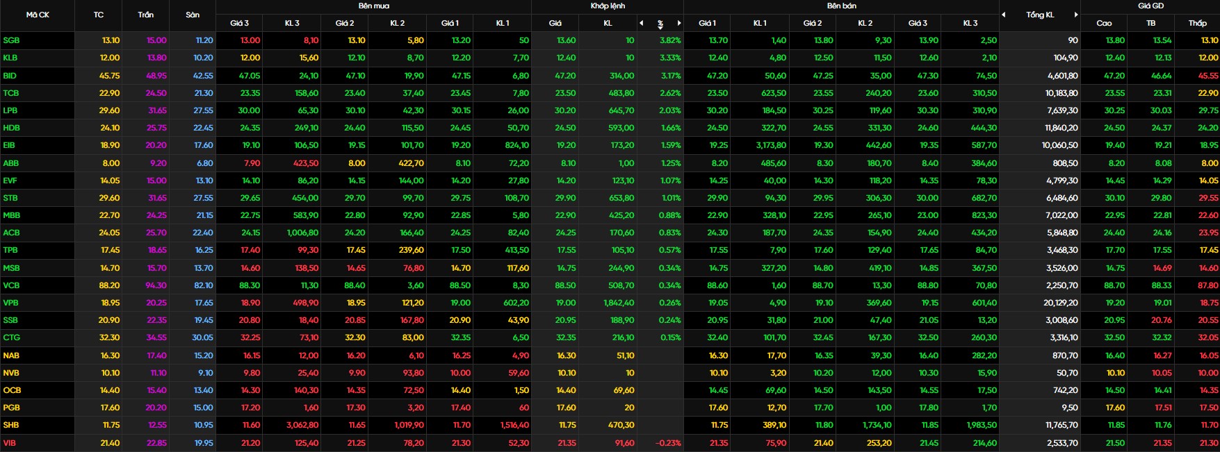The height and width of the screenshot is (452, 1220).
Task: Open the MSB stock symbol
Action: 11,268
